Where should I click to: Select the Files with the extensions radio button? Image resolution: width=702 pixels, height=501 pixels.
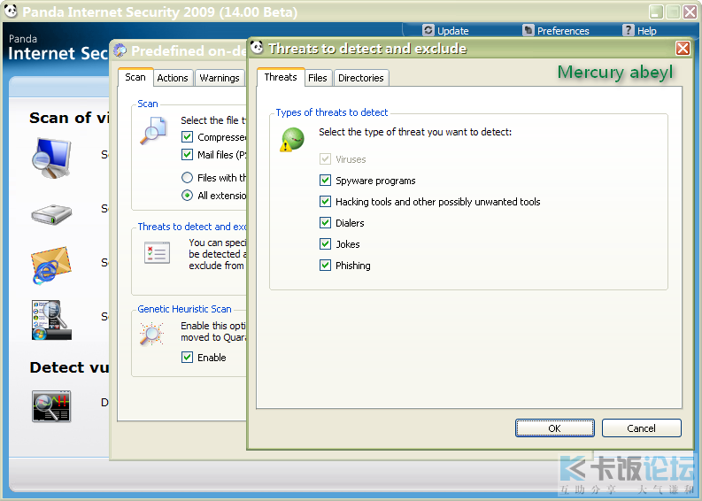tap(187, 178)
